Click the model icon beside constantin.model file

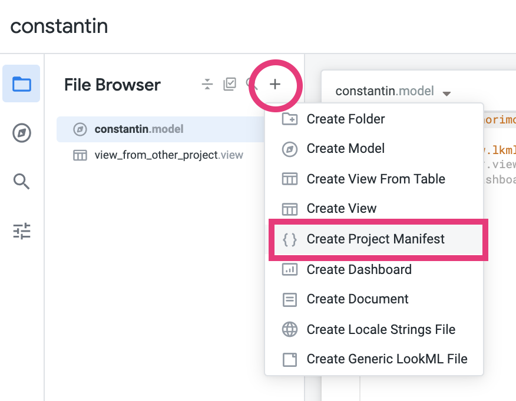click(80, 129)
